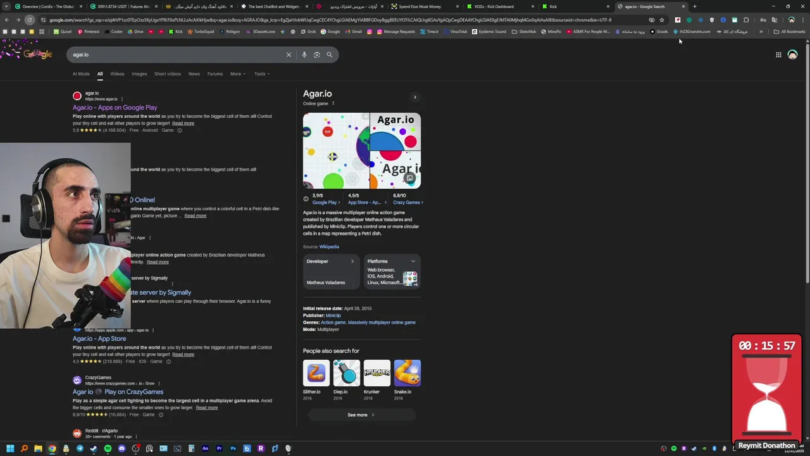Image resolution: width=810 pixels, height=456 pixels.
Task: Expand See more related searches
Action: pyautogui.click(x=361, y=415)
